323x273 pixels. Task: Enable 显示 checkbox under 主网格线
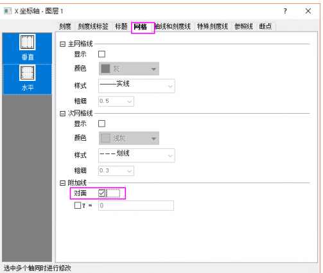pos(101,54)
